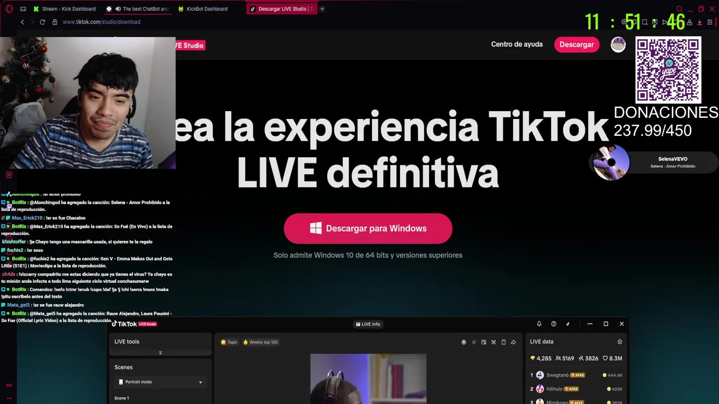Click the Centro de ayuda link
Screen dimensions: 719x404
pyautogui.click(x=517, y=44)
